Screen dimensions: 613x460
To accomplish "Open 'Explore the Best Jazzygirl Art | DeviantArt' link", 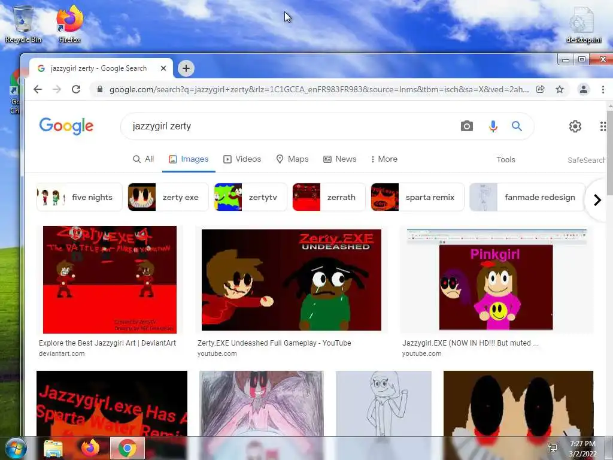I will point(108,343).
